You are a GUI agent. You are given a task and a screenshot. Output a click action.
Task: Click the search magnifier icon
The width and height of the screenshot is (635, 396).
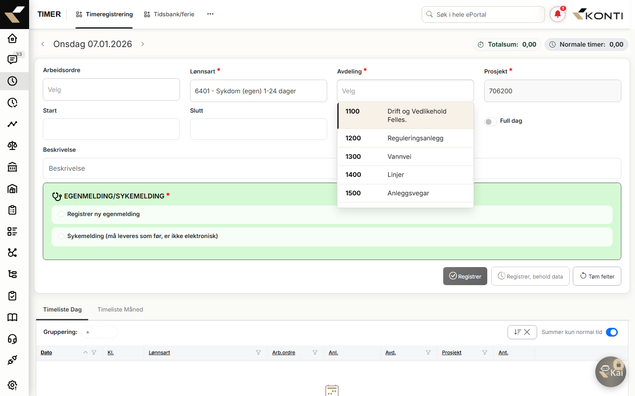[x=430, y=15]
